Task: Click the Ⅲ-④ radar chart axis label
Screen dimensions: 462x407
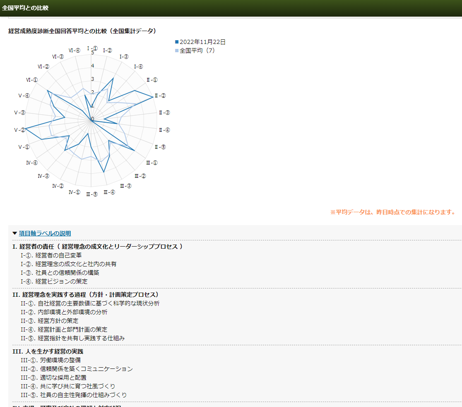Action: coord(109,192)
